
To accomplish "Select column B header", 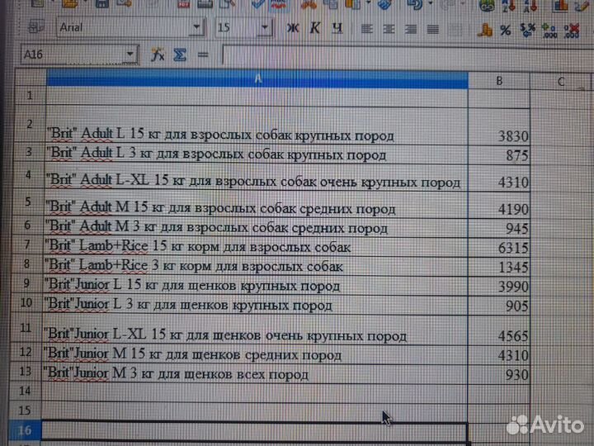I will tap(498, 80).
